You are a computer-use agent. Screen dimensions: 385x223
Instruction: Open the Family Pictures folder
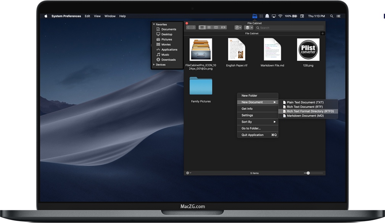201,86
